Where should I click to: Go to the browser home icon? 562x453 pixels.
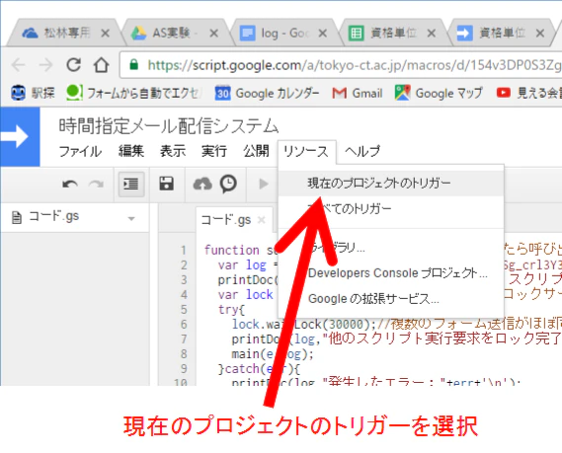[101, 65]
